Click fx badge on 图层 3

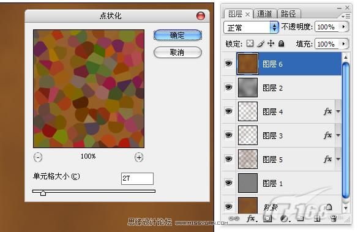(328, 135)
